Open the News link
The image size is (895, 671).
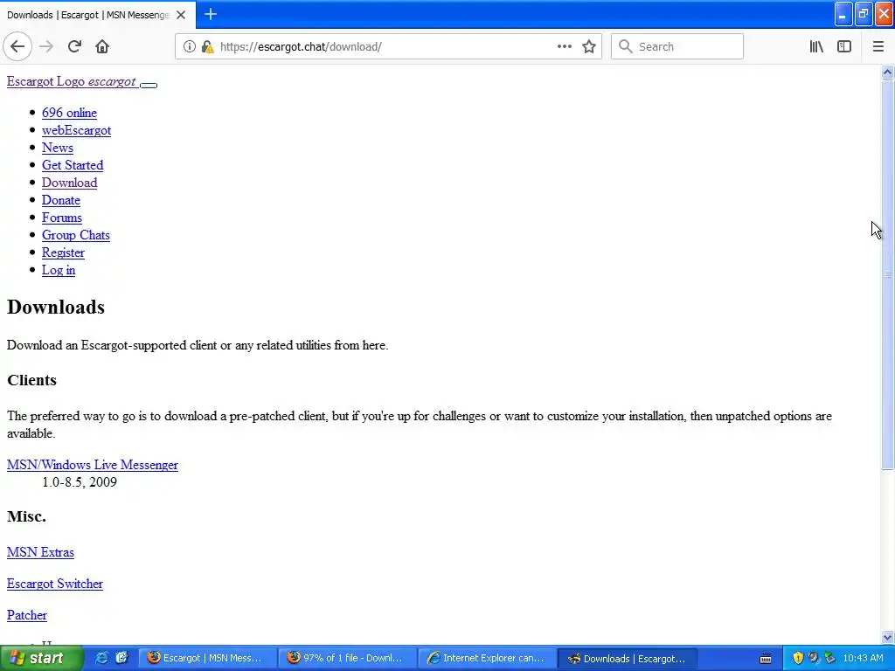pyautogui.click(x=58, y=148)
